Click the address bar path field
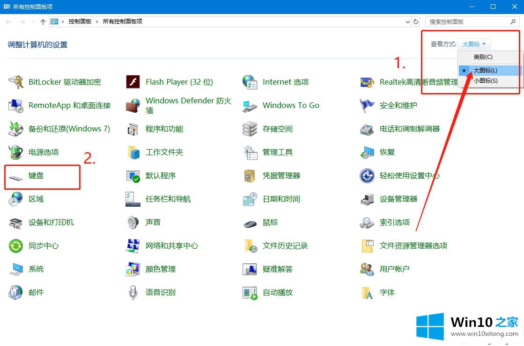The width and height of the screenshot is (524, 346). pos(230,22)
